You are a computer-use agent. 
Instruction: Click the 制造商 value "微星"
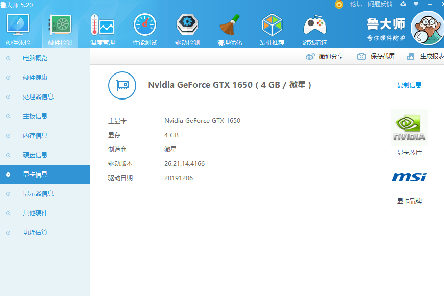point(170,149)
